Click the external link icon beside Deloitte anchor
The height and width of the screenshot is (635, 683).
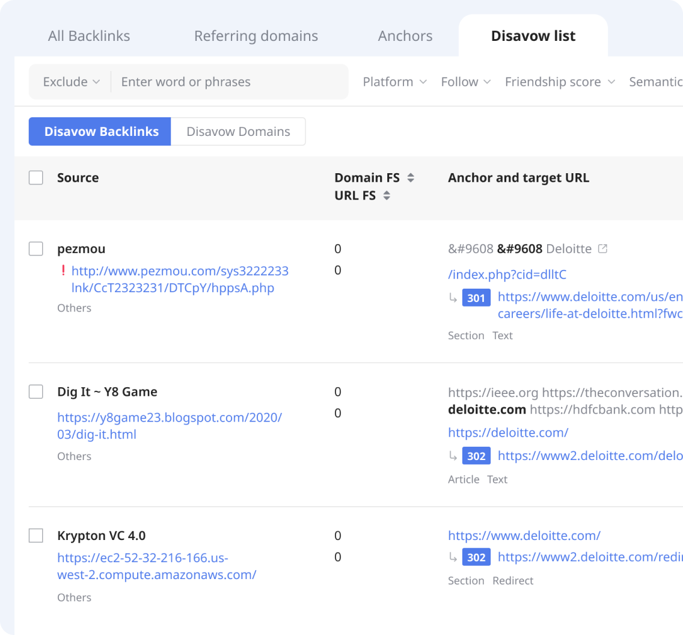(x=602, y=249)
